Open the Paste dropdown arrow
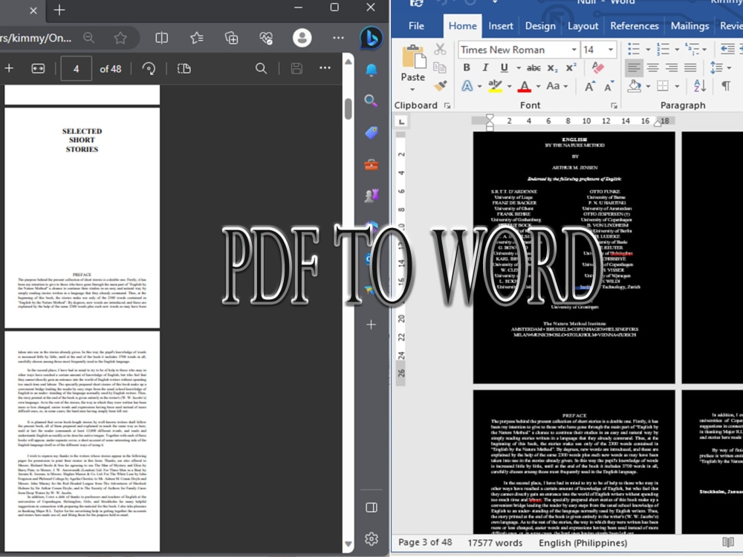The width and height of the screenshot is (743, 557). coord(412,90)
